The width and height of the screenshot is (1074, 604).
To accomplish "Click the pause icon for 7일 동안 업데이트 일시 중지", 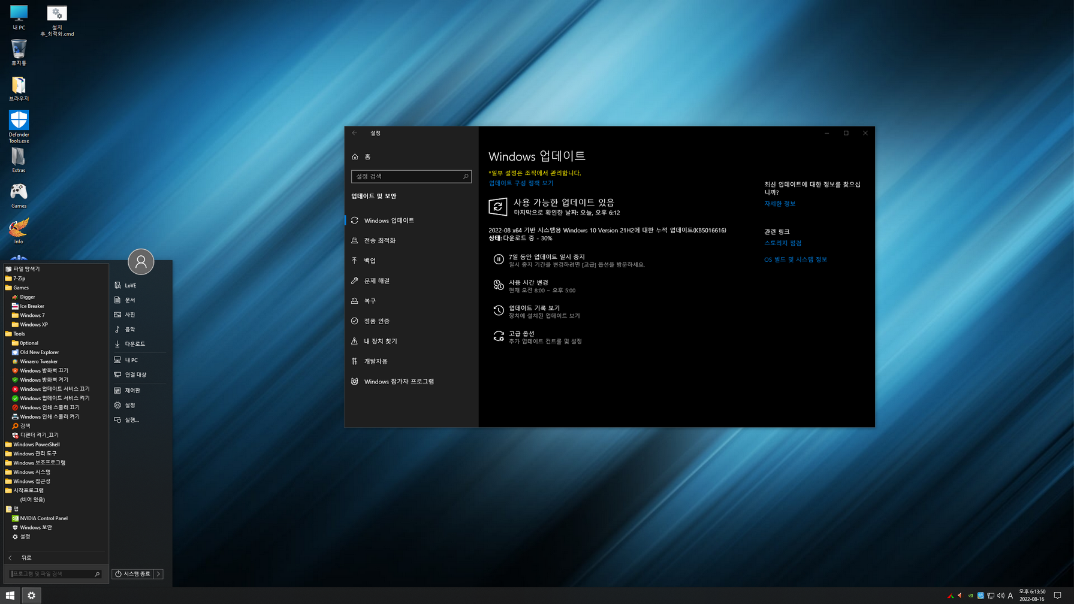I will click(x=499, y=259).
